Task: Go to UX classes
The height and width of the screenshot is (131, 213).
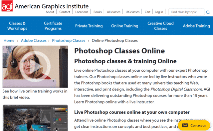Action: click(132, 12)
